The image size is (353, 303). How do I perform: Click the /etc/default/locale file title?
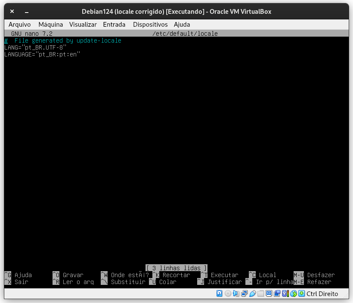click(x=185, y=34)
